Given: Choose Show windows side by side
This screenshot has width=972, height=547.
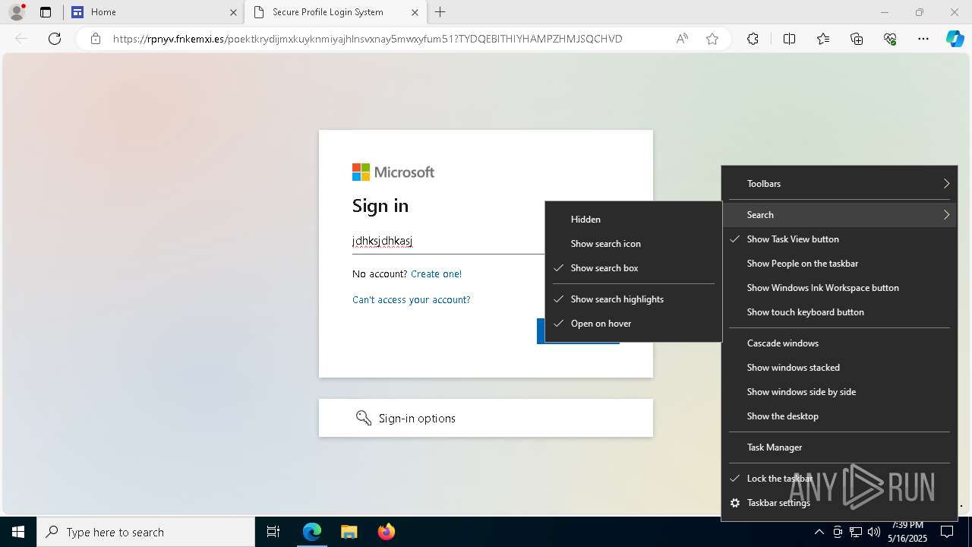Looking at the screenshot, I should (x=839, y=392).
